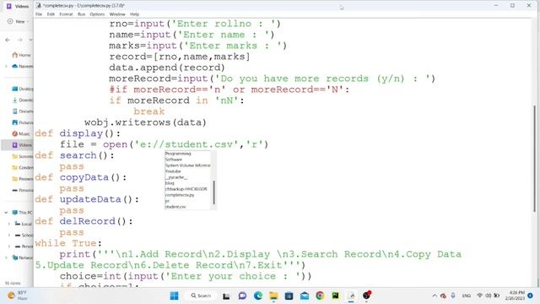Select System Volume Information in autocomplete list

pos(187,166)
